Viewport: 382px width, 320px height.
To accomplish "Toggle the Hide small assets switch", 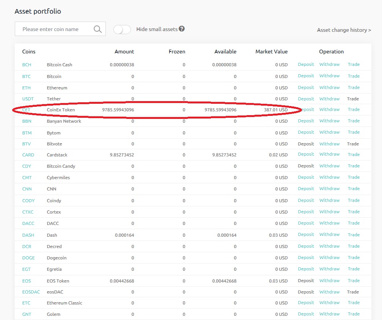I will click(122, 30).
